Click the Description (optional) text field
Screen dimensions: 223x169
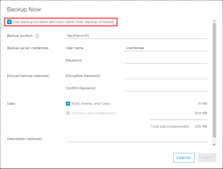pyautogui.click(x=136, y=139)
